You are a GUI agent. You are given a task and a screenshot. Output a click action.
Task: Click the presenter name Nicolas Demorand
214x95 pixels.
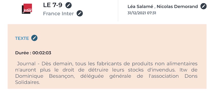[x=177, y=6]
